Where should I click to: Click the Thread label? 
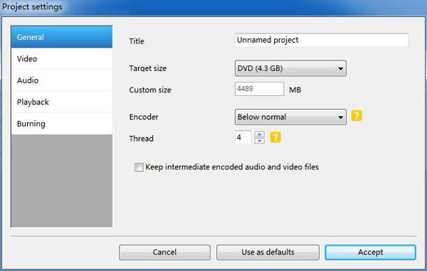pos(142,139)
